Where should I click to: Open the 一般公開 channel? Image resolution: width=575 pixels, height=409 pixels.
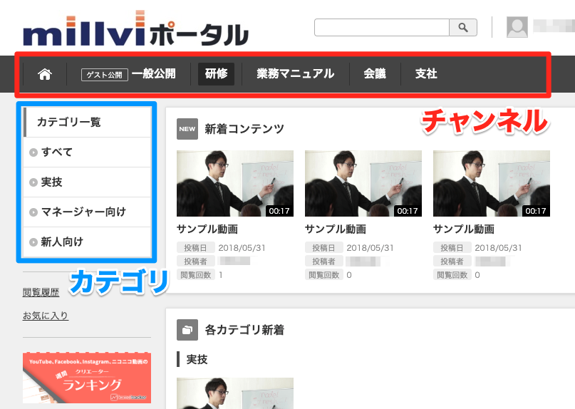pos(154,73)
